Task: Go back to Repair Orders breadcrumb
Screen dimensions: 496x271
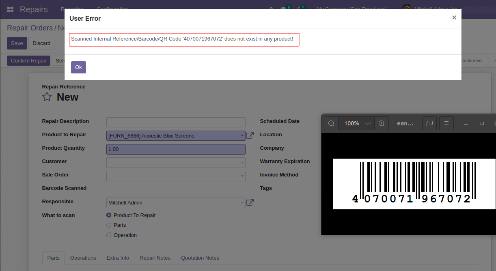Action: (30, 28)
